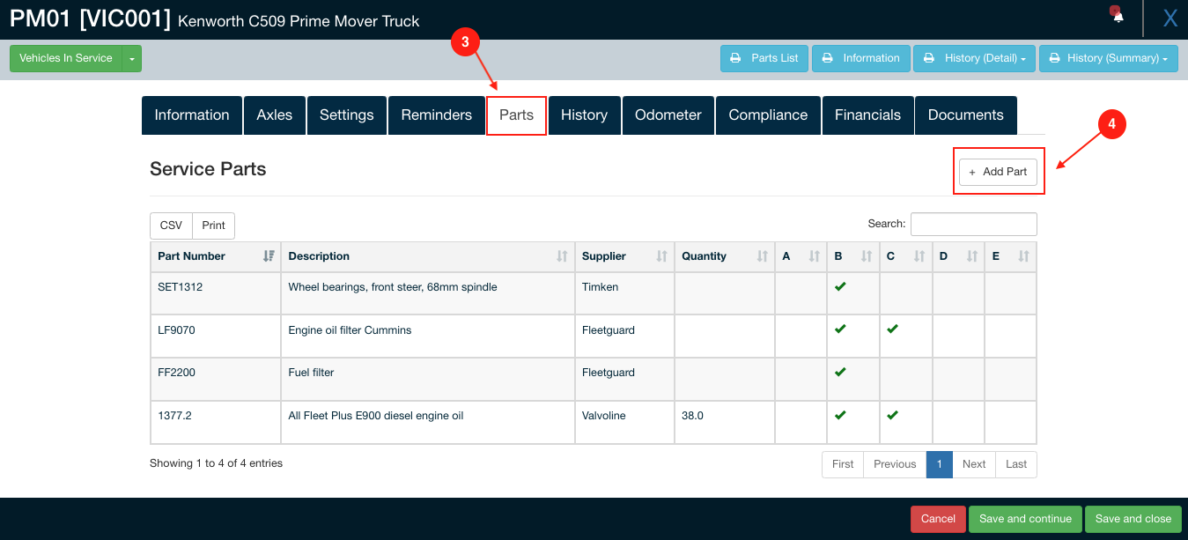
Task: Open the Odometer tab
Action: coord(668,115)
